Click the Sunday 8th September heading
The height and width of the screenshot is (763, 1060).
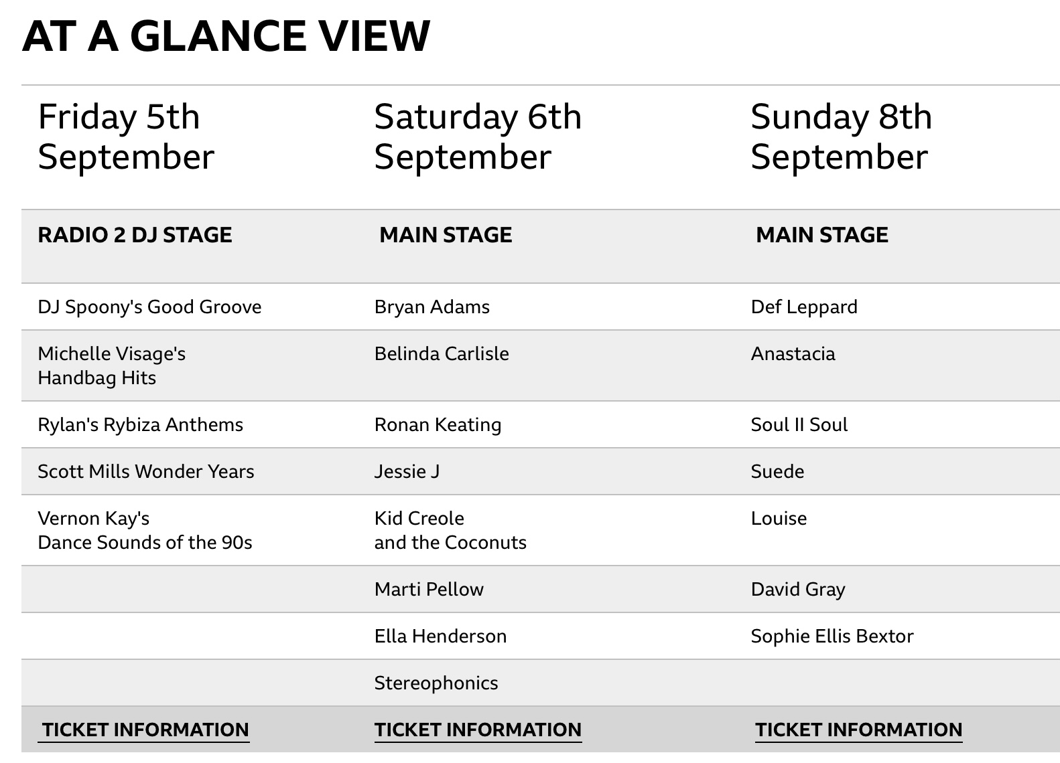841,137
